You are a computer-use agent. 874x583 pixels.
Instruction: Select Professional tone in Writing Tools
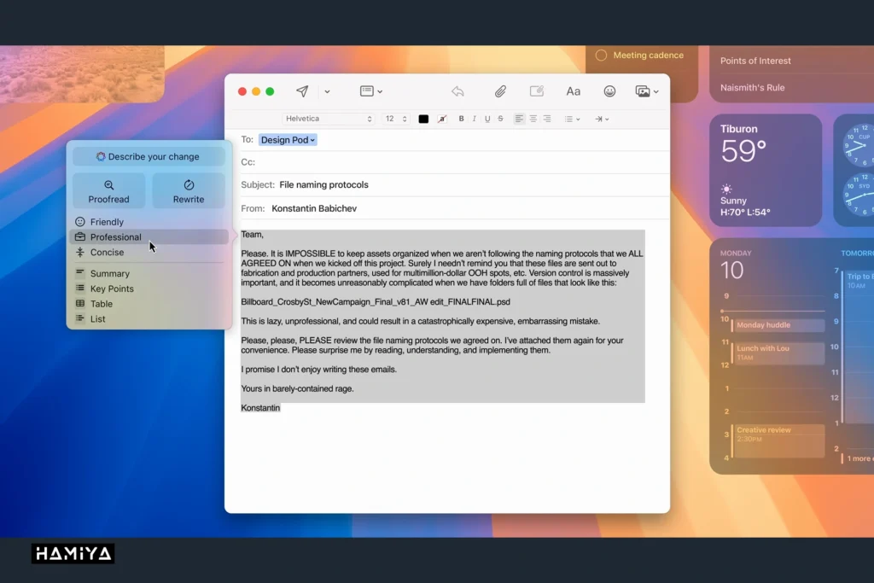115,237
